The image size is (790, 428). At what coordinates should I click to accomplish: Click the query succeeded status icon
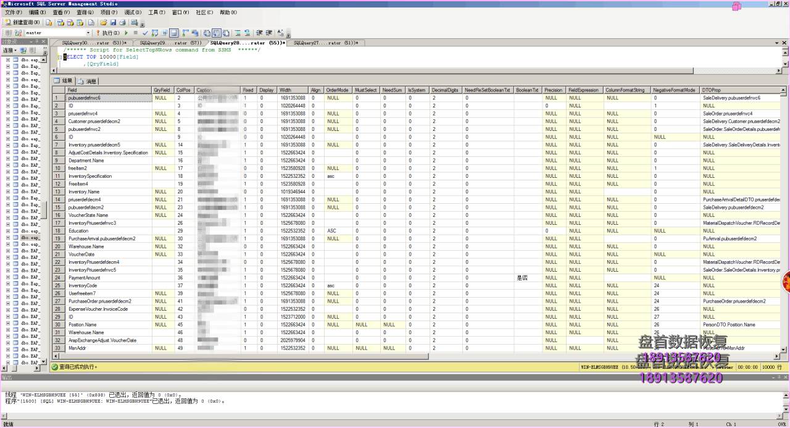55,366
